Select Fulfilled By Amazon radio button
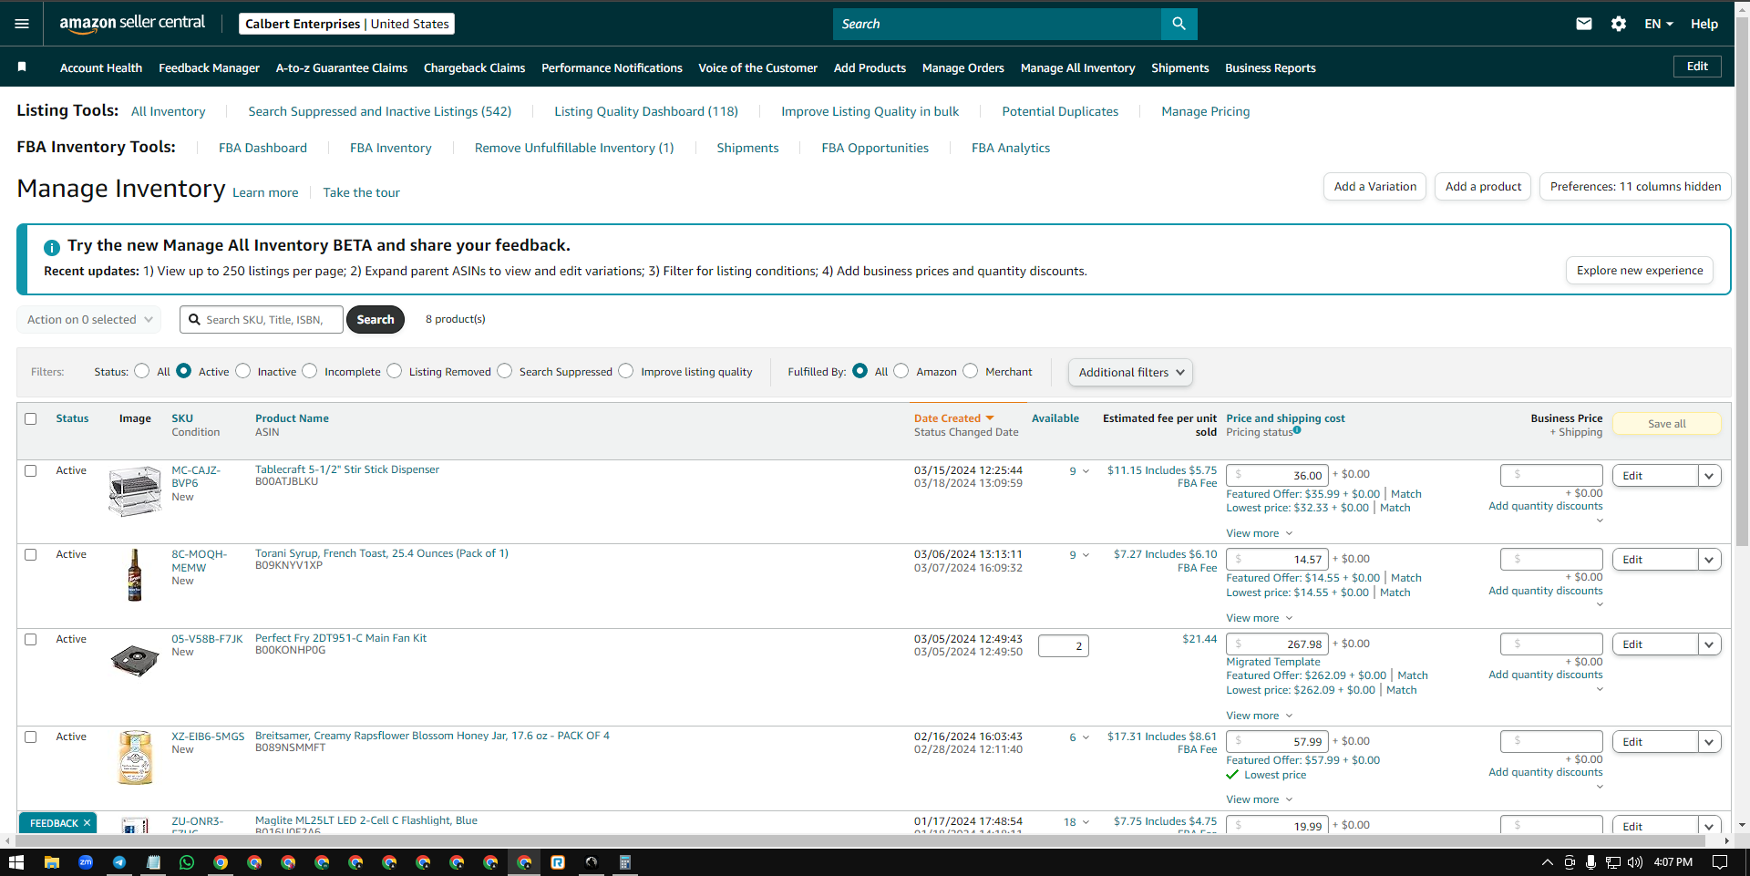 (x=901, y=371)
